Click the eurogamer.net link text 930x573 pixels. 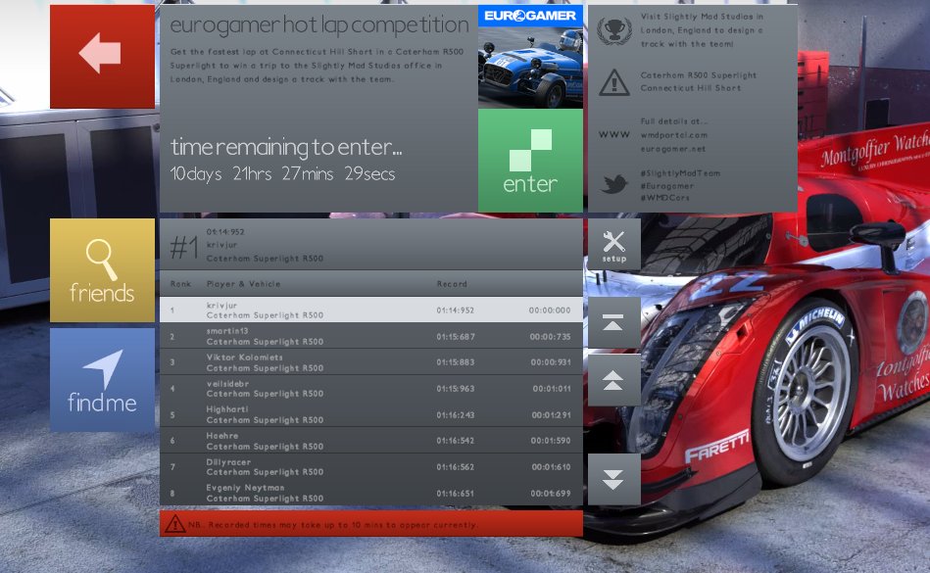tap(673, 149)
